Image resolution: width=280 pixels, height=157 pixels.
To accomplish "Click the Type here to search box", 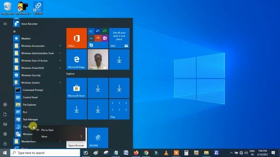I will [45, 153].
